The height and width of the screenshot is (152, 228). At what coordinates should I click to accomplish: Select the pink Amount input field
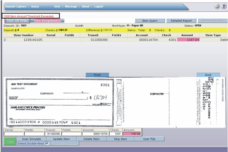[x=132, y=134]
